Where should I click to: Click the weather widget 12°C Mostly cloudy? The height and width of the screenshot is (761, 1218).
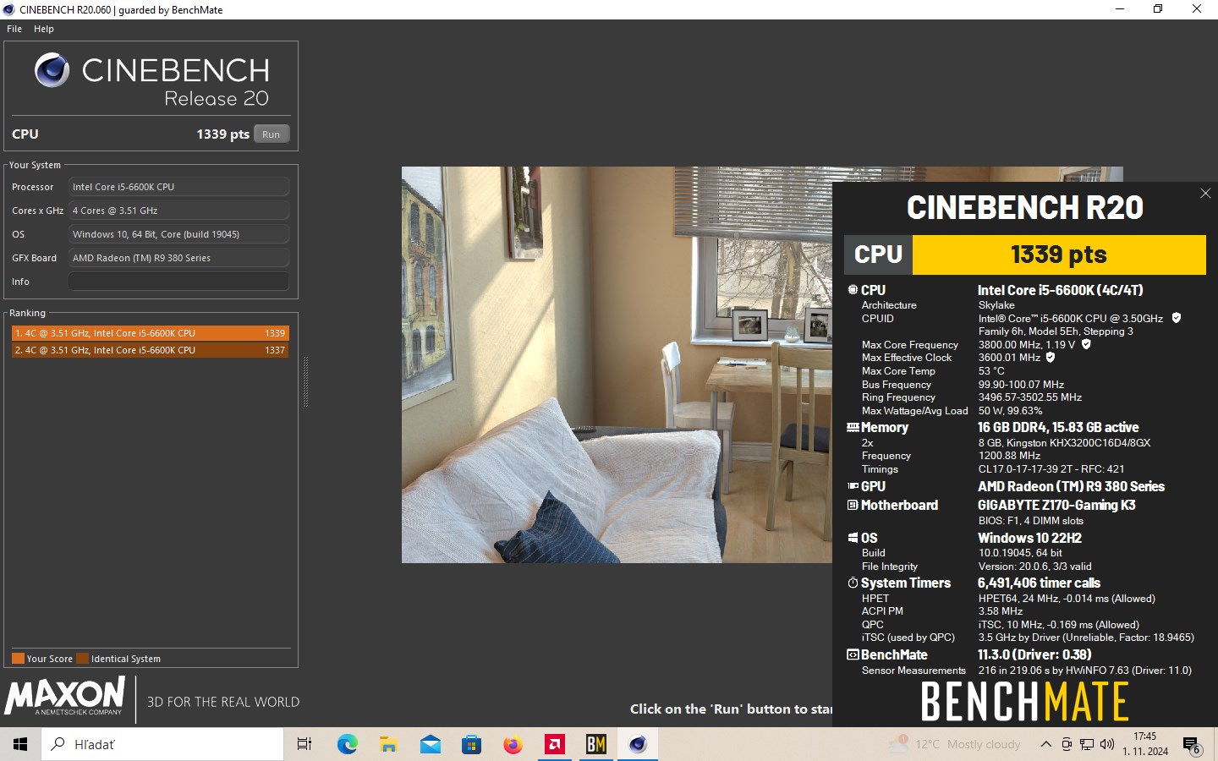(954, 744)
